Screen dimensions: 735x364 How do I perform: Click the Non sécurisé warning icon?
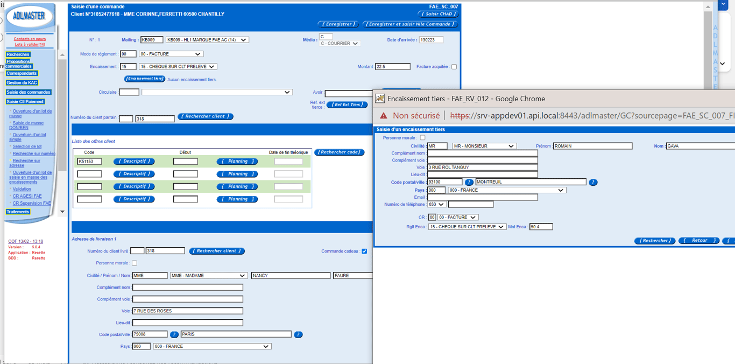pos(383,116)
